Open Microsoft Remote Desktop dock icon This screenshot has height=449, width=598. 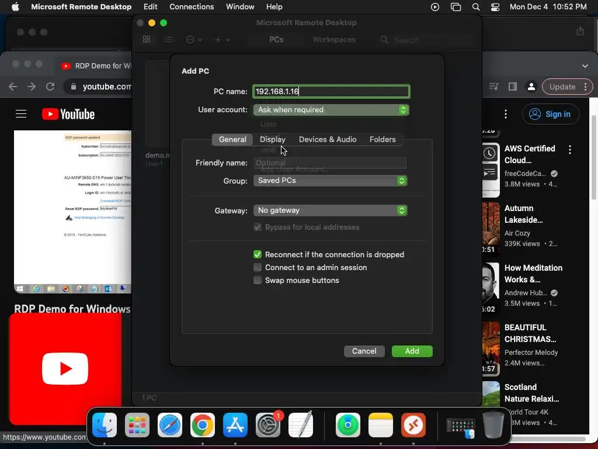413,425
